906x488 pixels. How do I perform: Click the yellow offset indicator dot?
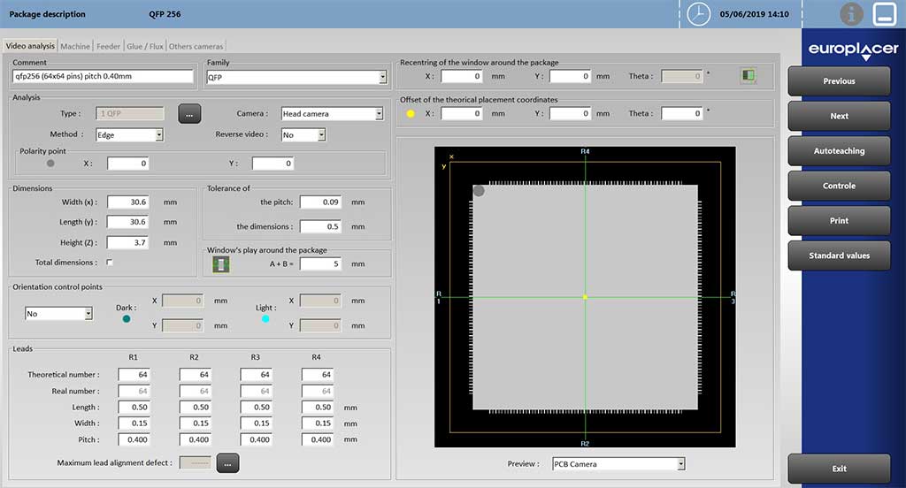[410, 114]
